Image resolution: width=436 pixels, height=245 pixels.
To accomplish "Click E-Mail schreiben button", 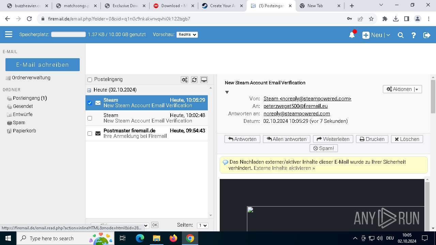I will pyautogui.click(x=43, y=65).
